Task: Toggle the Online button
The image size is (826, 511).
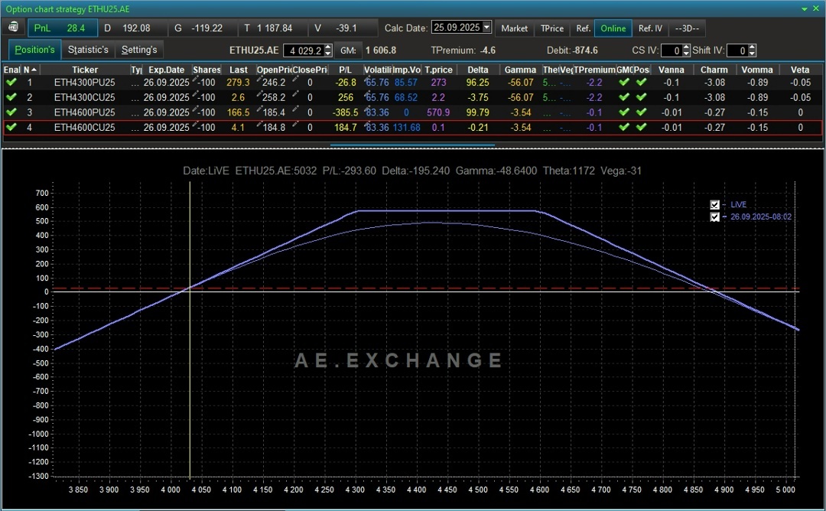Action: (x=613, y=28)
